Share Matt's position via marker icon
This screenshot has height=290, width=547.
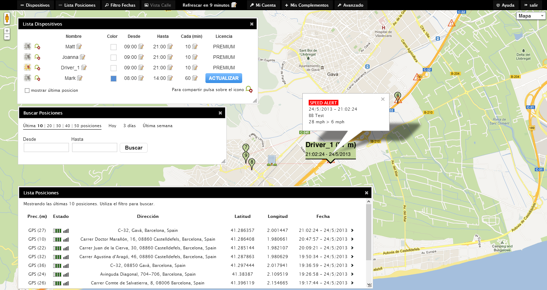pyautogui.click(x=37, y=47)
